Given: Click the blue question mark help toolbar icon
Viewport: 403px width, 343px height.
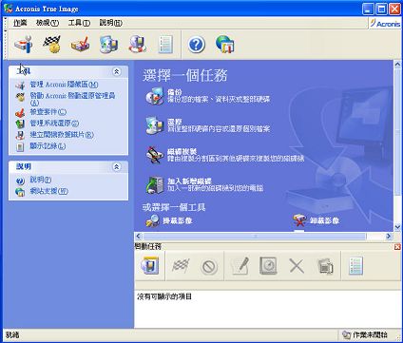Looking at the screenshot, I should pyautogui.click(x=197, y=45).
